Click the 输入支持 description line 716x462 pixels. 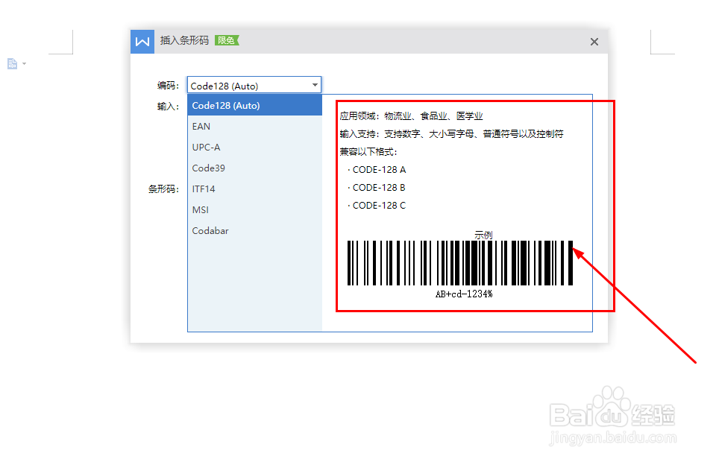click(452, 133)
